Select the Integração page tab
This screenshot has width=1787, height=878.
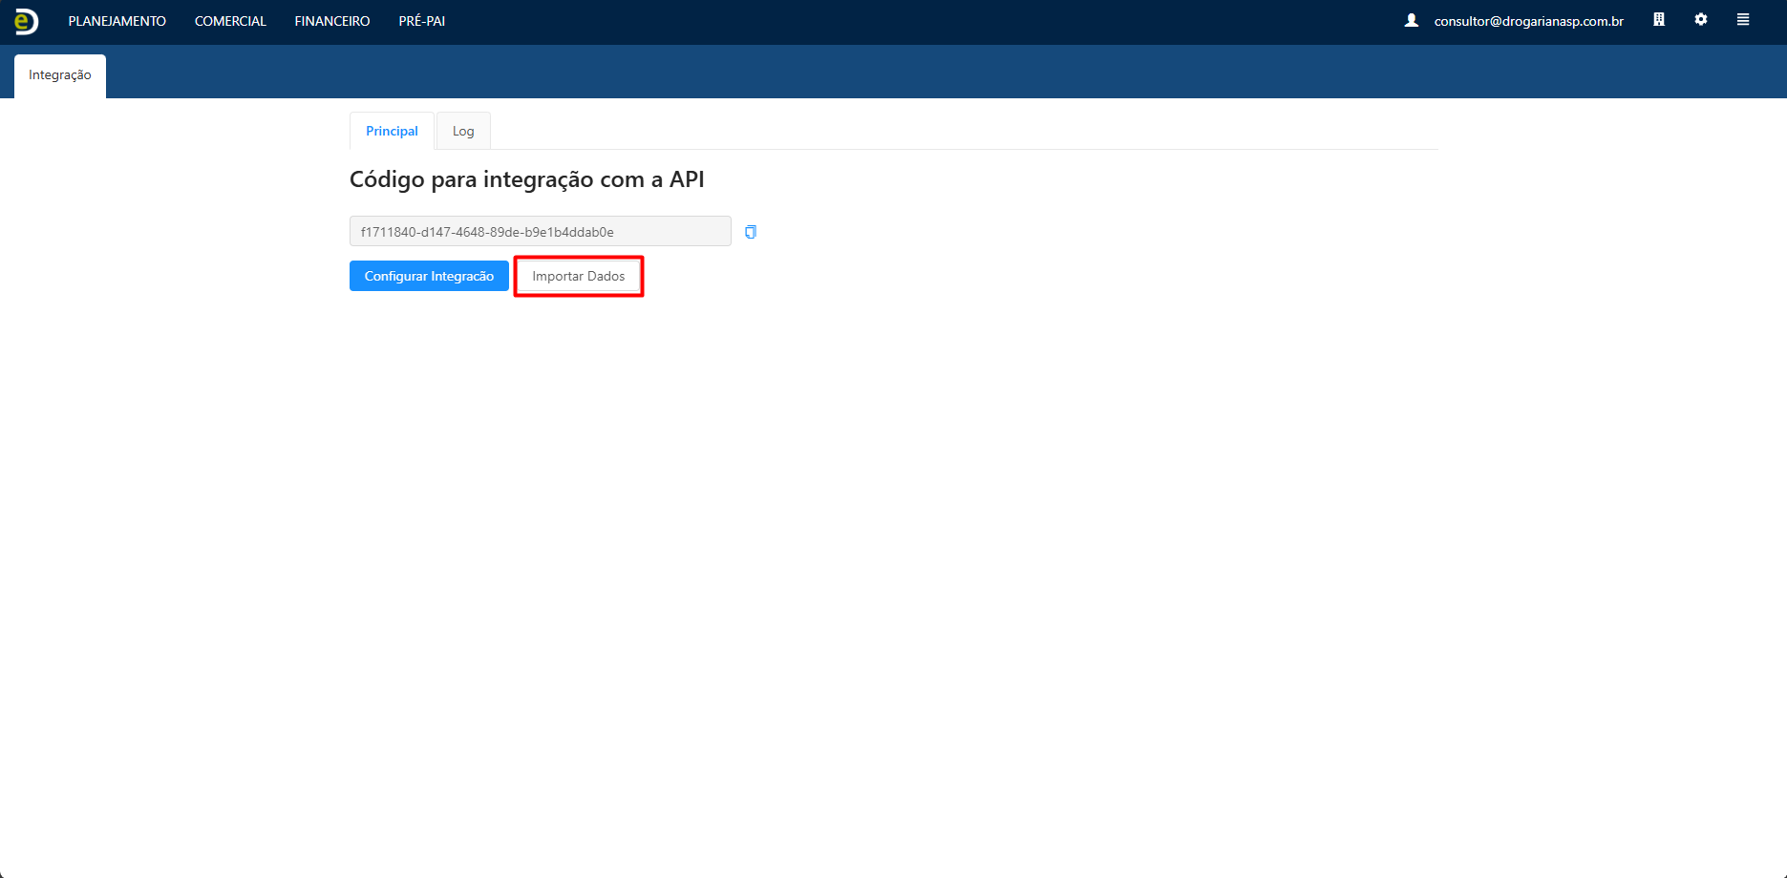click(x=60, y=75)
